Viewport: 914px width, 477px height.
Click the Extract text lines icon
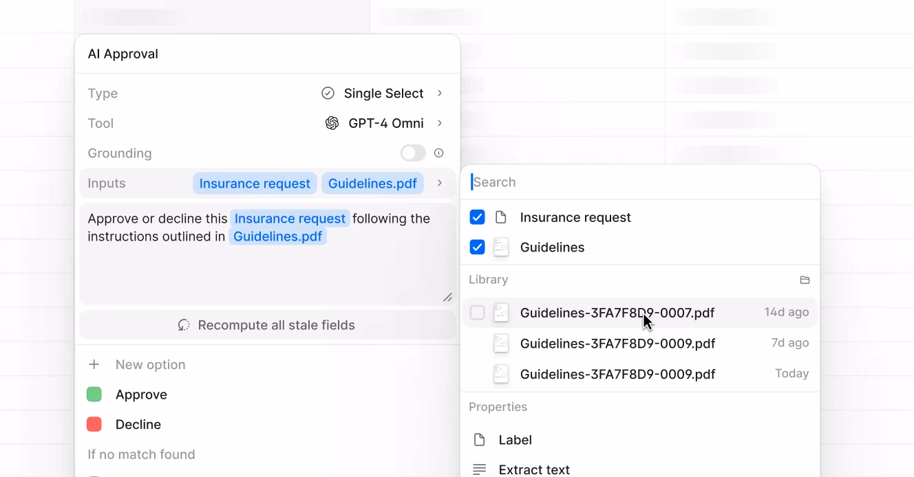(x=480, y=469)
